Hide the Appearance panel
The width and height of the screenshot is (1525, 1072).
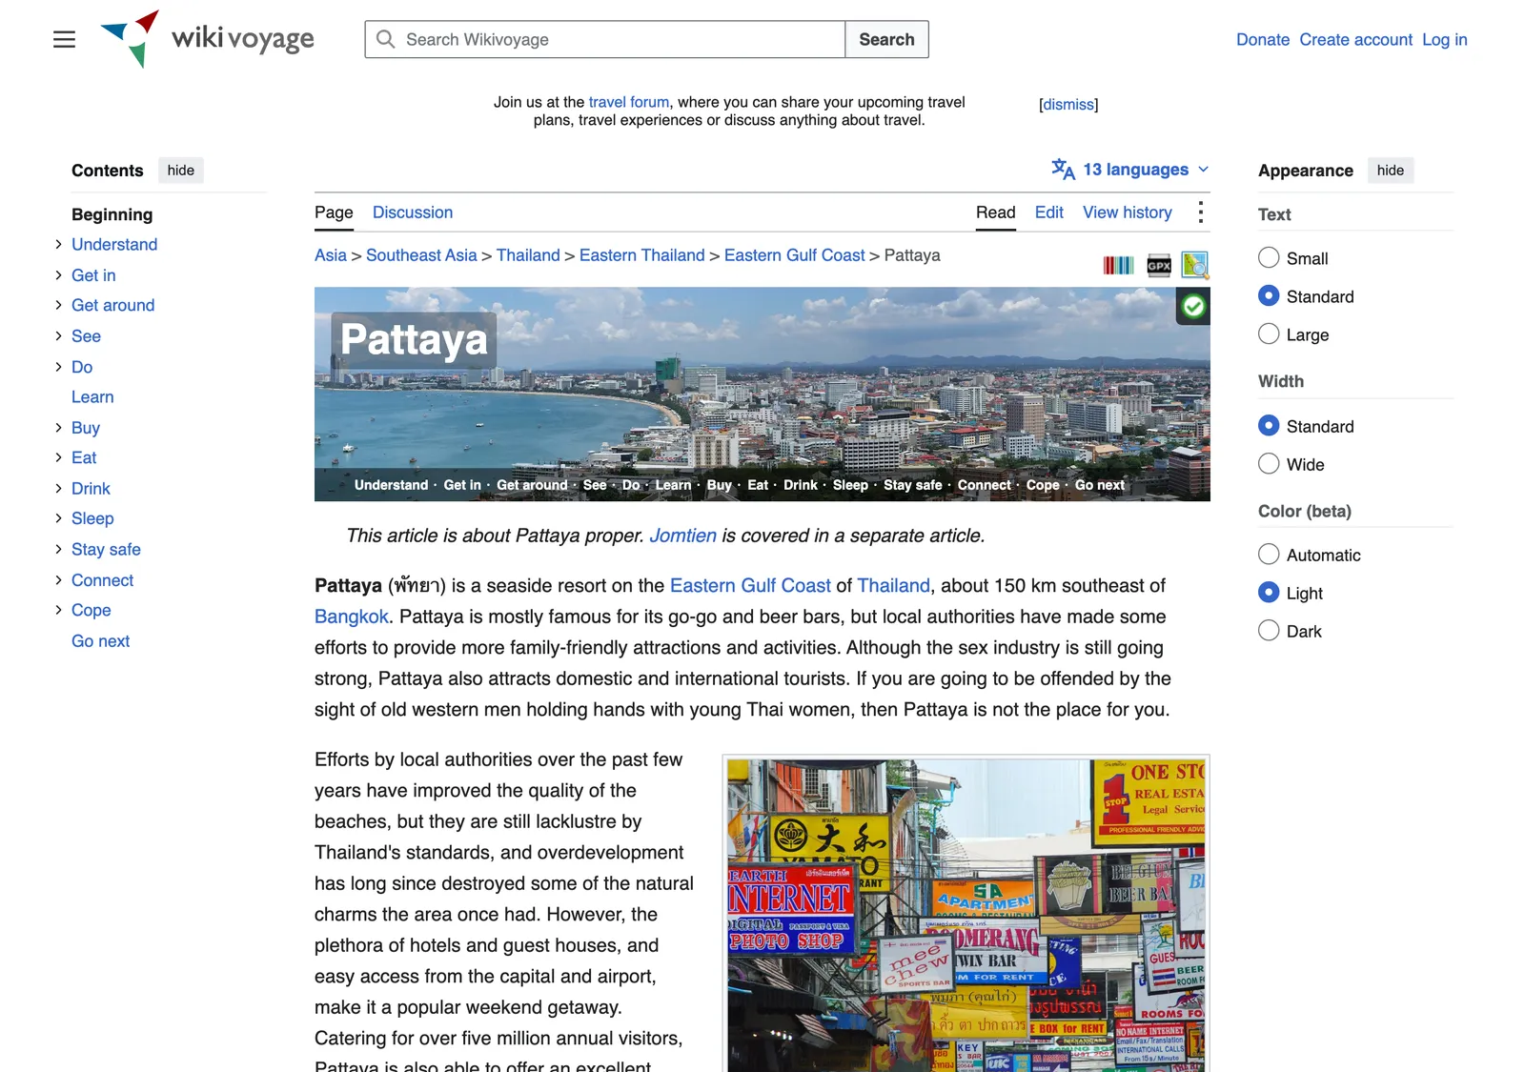tap(1391, 171)
